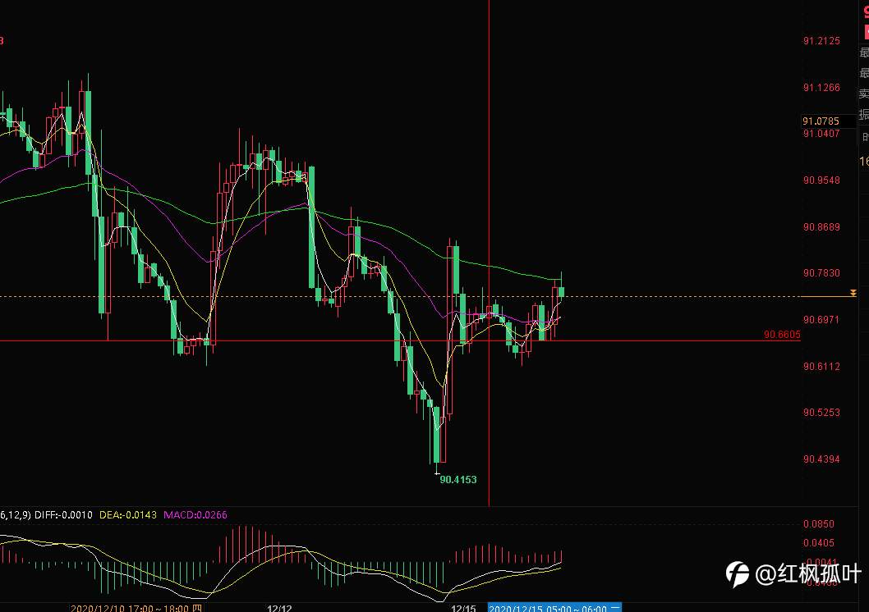Click the highlighted 2020/12/15 05:00~06:00 time label

point(554,608)
